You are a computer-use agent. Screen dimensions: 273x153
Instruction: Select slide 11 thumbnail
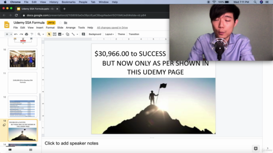point(23,83)
